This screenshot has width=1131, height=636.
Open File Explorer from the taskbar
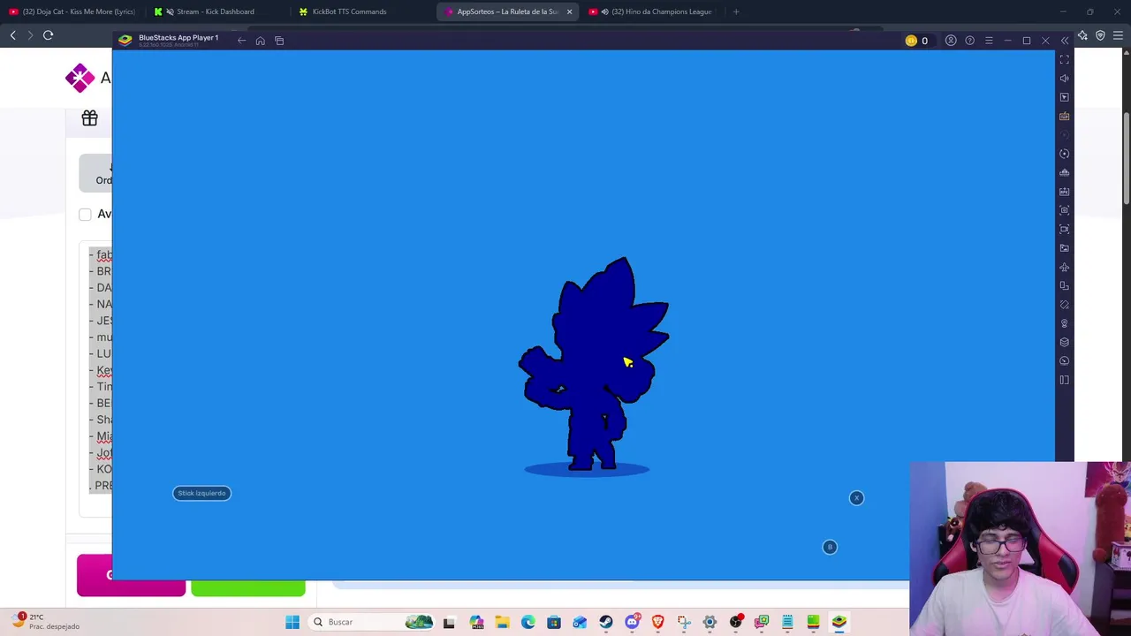pyautogui.click(x=502, y=622)
